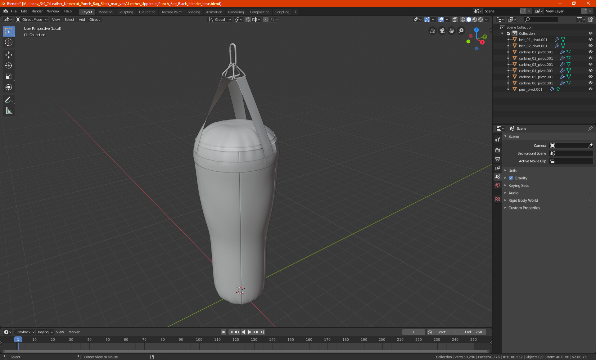Screen dimensions: 596x360
Task: Expand the Custom Properties panel
Action: tap(524, 208)
